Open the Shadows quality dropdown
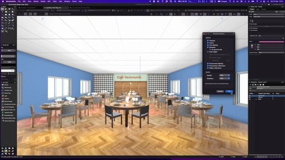 click(x=224, y=78)
